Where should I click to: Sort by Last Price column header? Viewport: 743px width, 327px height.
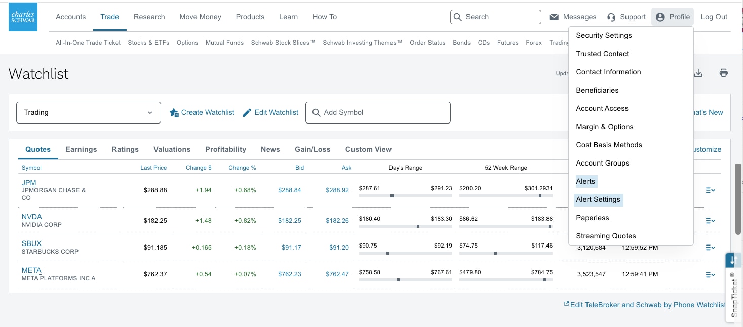click(x=153, y=168)
